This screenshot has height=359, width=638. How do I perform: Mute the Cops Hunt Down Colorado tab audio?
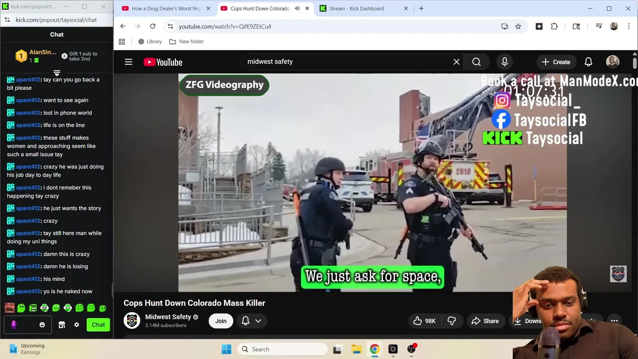(x=297, y=8)
